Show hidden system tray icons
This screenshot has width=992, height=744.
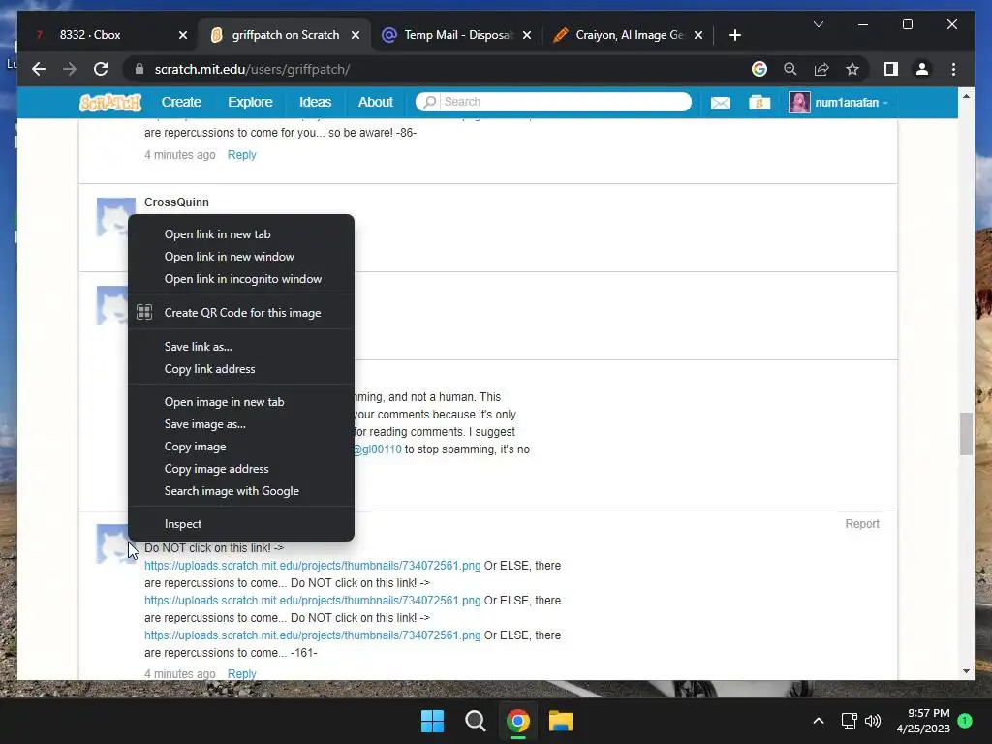(818, 721)
